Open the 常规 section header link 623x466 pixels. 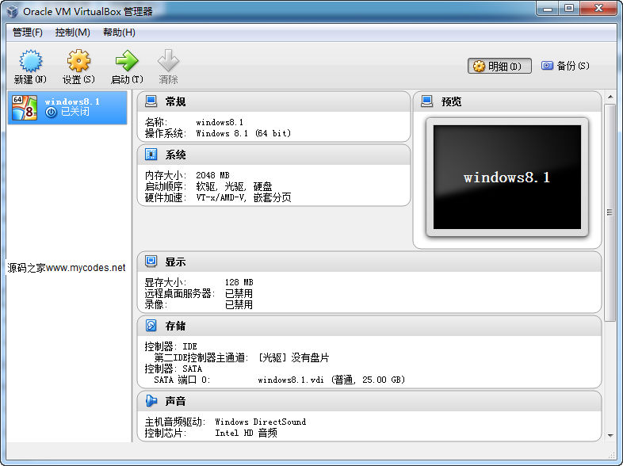coord(175,101)
